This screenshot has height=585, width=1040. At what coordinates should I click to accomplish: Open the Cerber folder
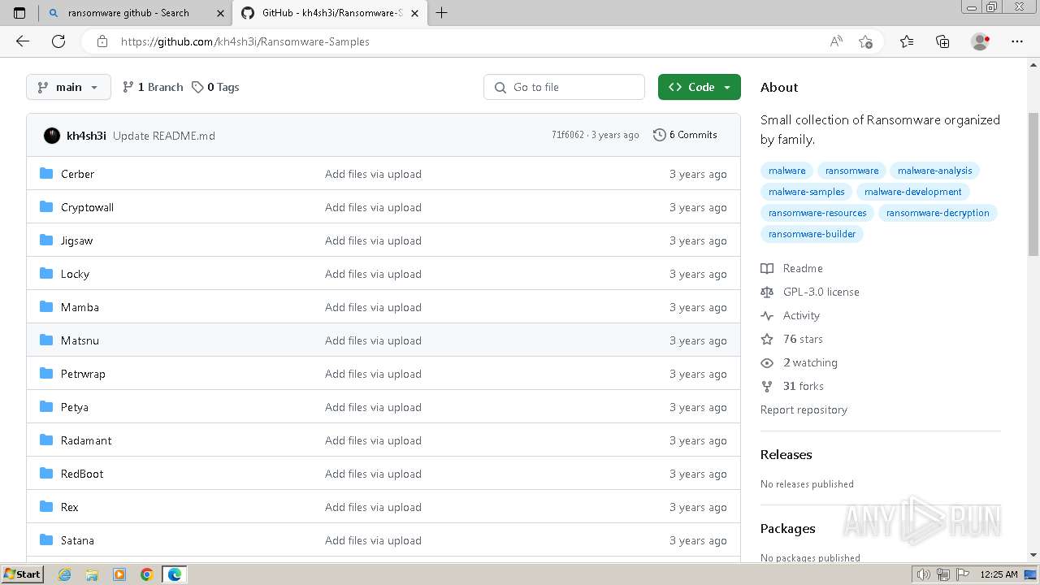77,174
